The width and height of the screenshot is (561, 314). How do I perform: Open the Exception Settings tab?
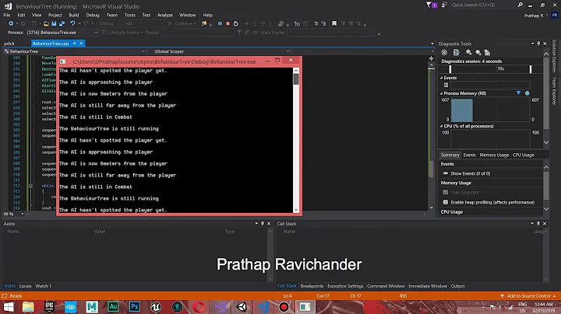tap(345, 286)
